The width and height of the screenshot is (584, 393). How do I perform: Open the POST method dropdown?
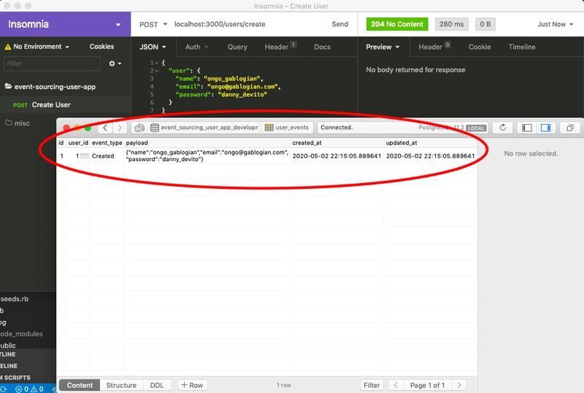point(153,24)
